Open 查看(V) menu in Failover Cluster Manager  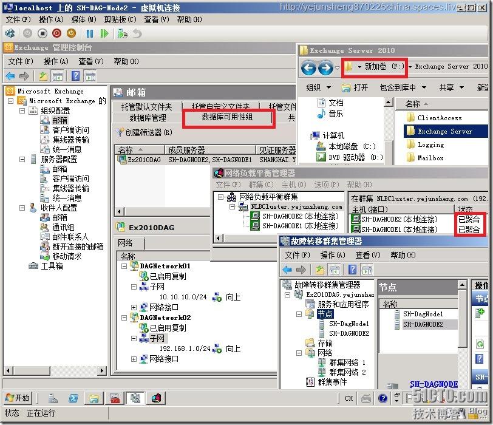tap(367, 255)
